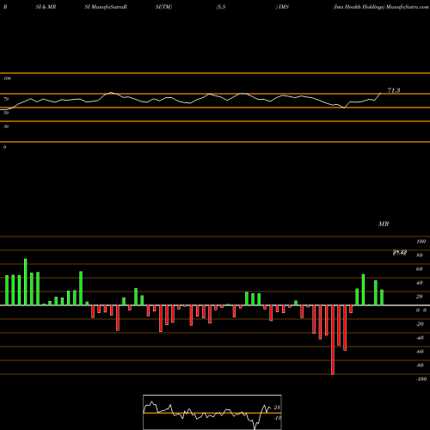This screenshot has width=430, height=430.
Task: Select the tallest green histogram bar
Action: (x=26, y=282)
